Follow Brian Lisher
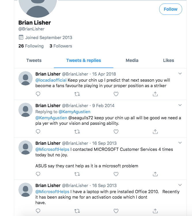This screenshot has width=192, height=216. click(171, 9)
